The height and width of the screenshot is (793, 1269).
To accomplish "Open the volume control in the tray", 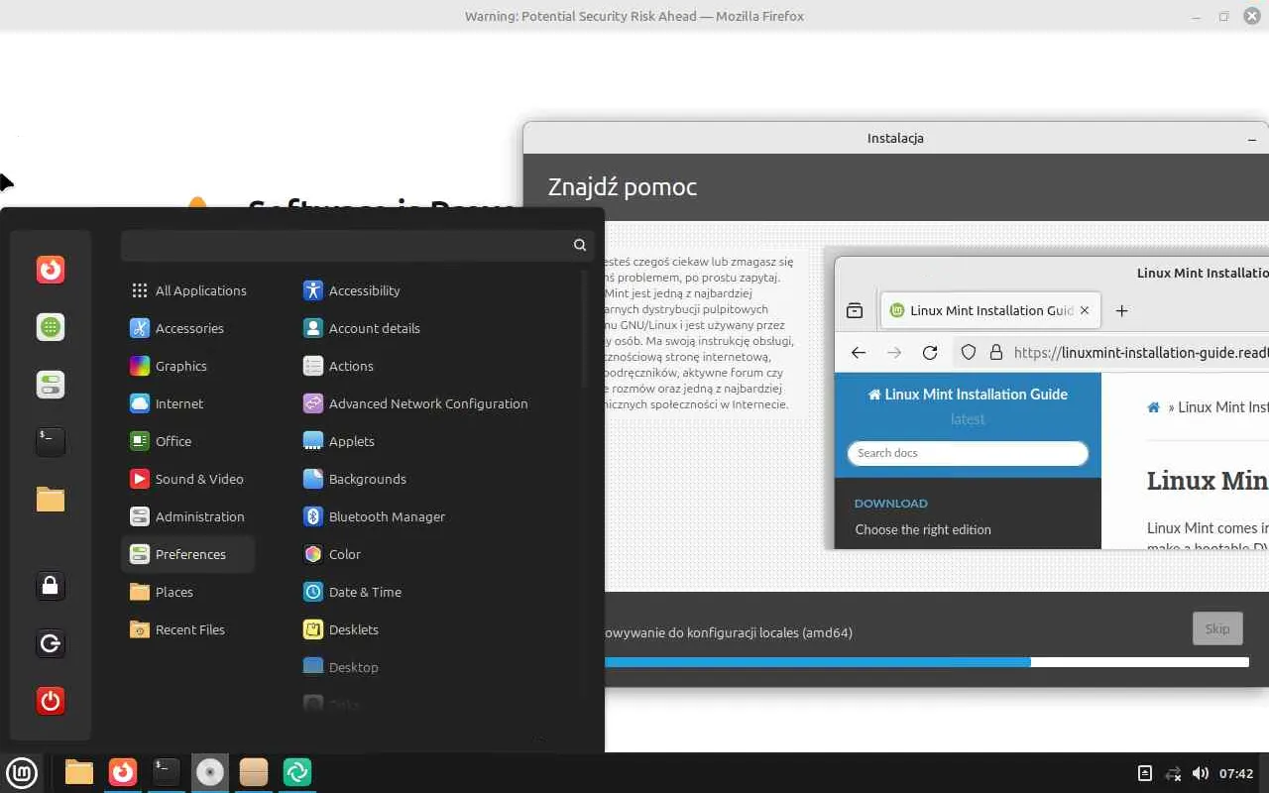I will 1201,773.
